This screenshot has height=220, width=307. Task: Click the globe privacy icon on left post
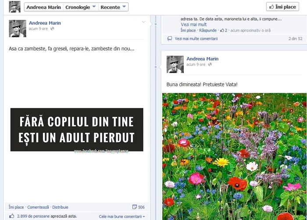coord(52,28)
